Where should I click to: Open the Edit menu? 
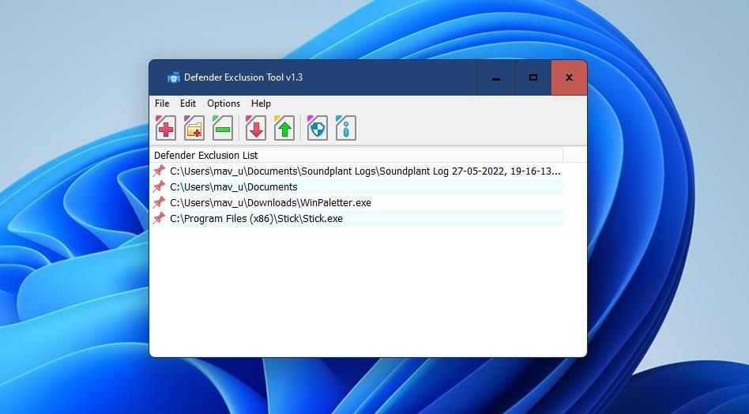(x=188, y=103)
